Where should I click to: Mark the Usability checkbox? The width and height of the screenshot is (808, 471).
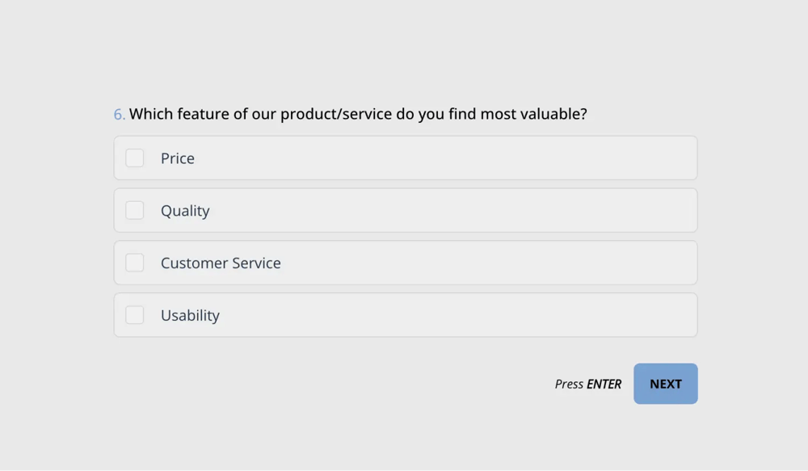(x=135, y=315)
